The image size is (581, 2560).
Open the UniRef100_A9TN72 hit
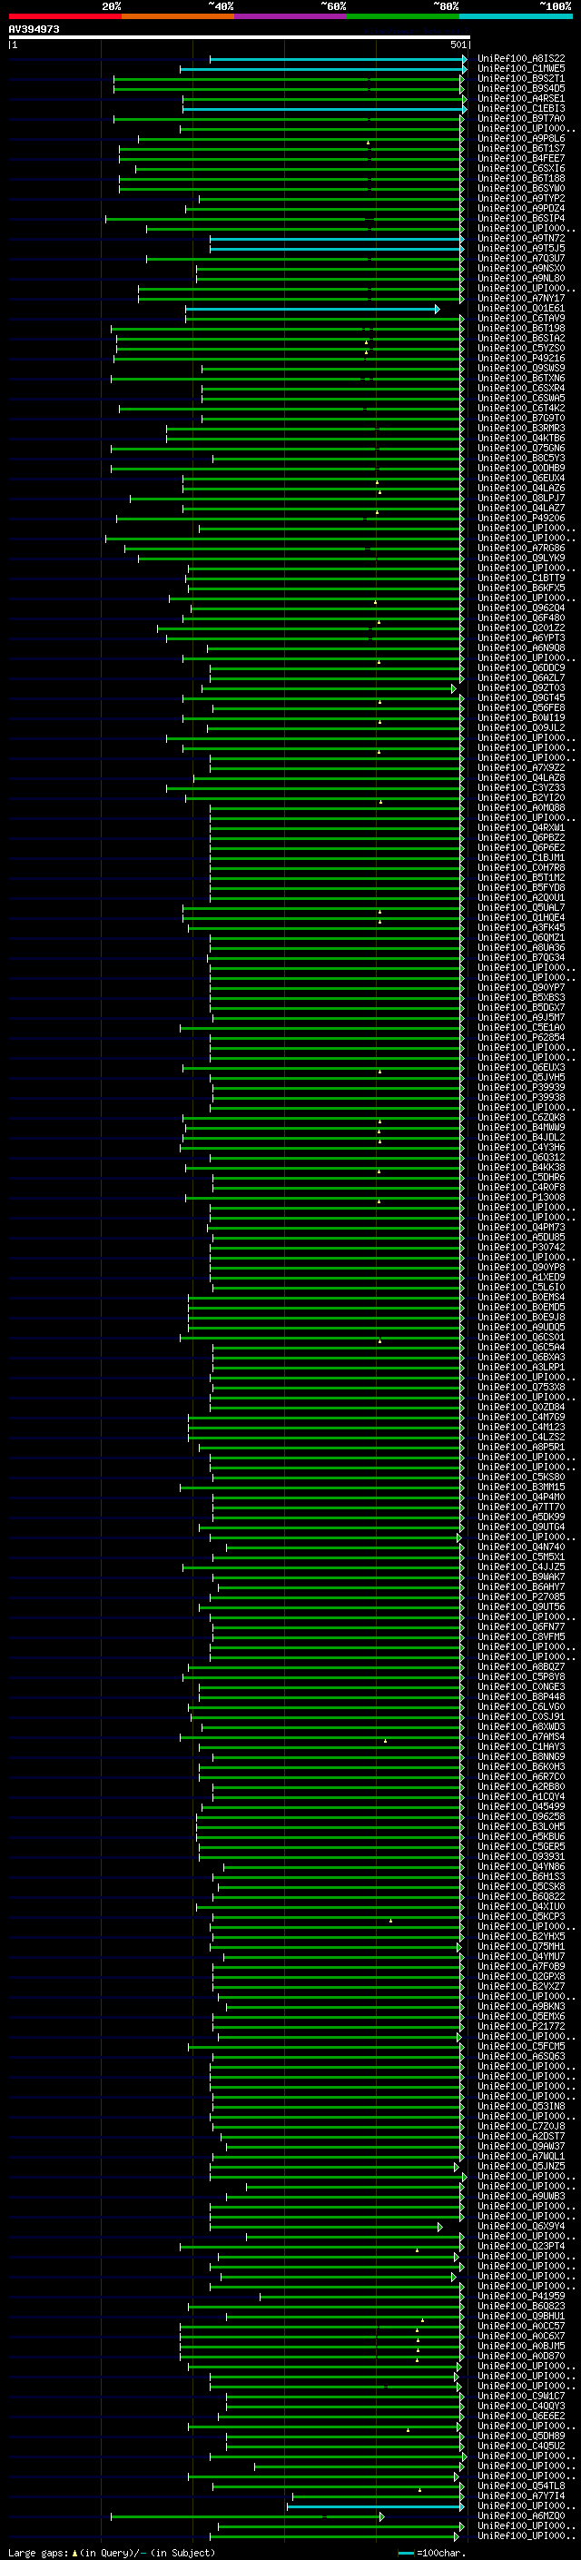521,239
